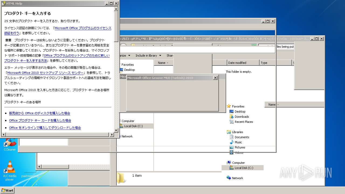345x194 pixels.
Task: Click the Network icon in right Explorer pane
Action: (229, 178)
